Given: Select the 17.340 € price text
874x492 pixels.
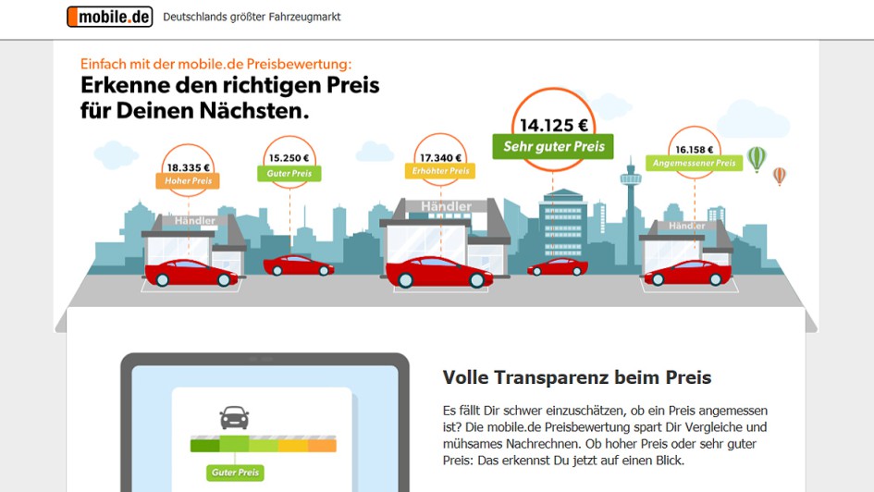Looking at the screenshot, I should click(440, 158).
